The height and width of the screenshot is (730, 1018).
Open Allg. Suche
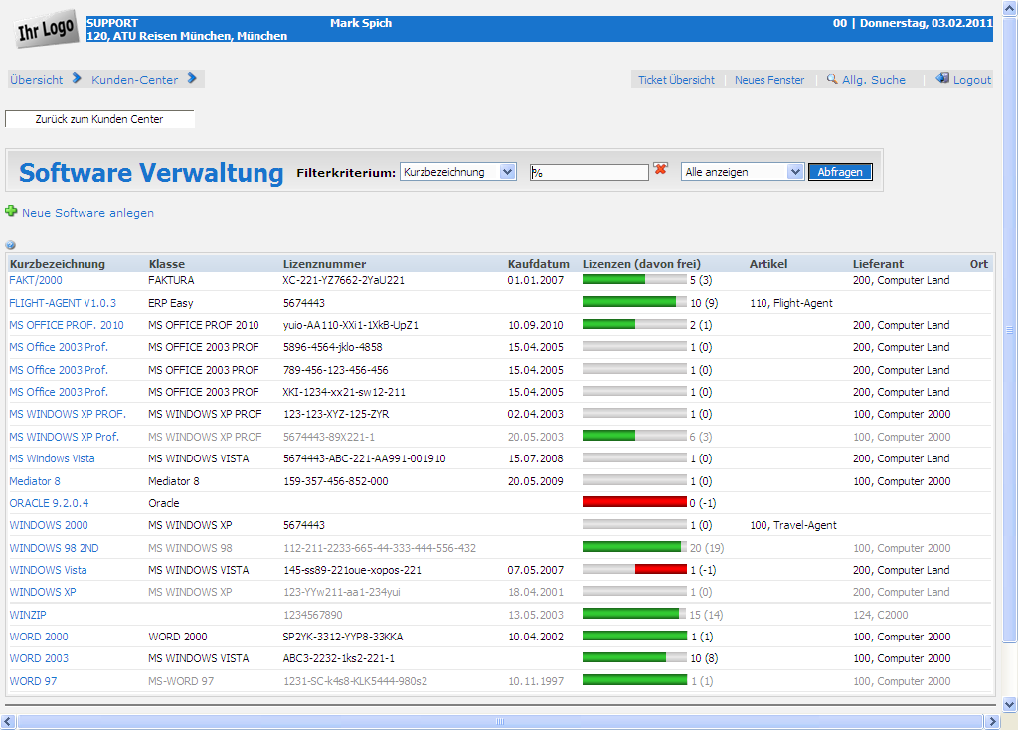pyautogui.click(x=873, y=80)
